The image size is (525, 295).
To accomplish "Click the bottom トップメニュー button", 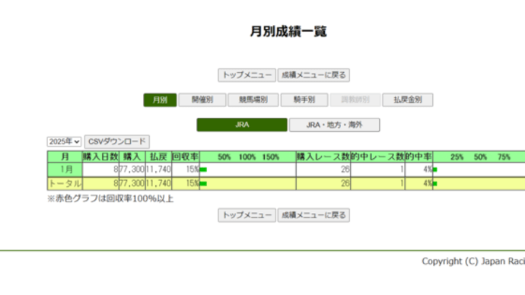I will pyautogui.click(x=247, y=215).
